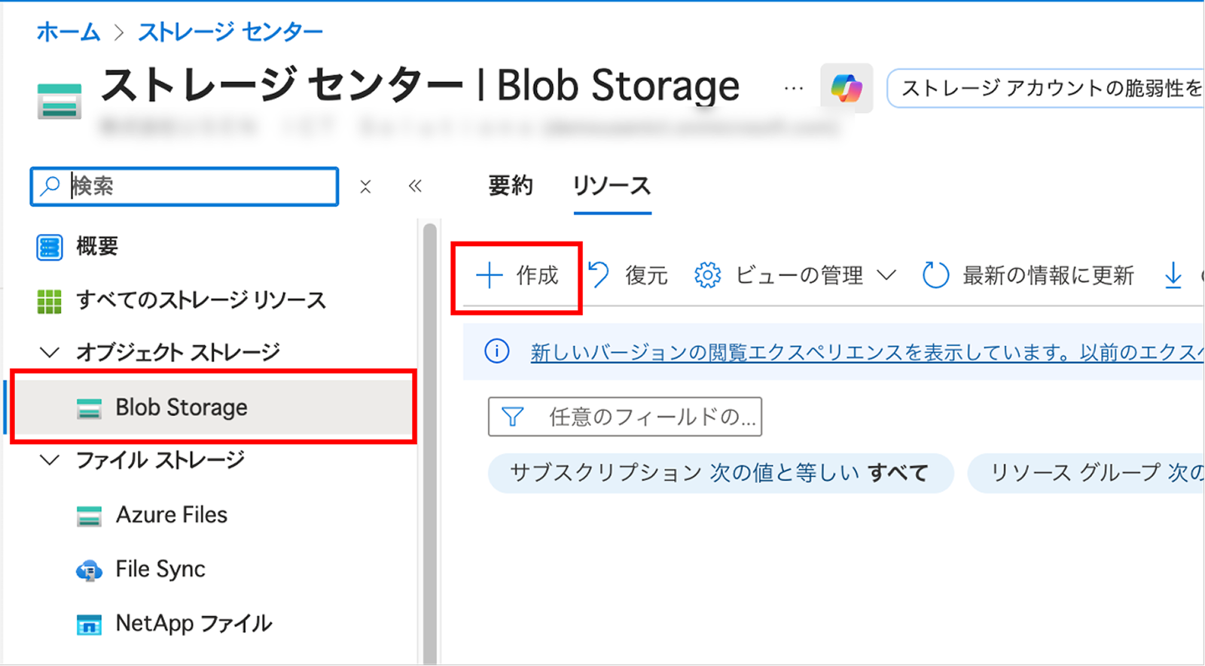Click the 作成 (Create) plus button

click(x=517, y=276)
